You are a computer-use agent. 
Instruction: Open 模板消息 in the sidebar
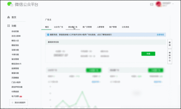tap(15, 45)
